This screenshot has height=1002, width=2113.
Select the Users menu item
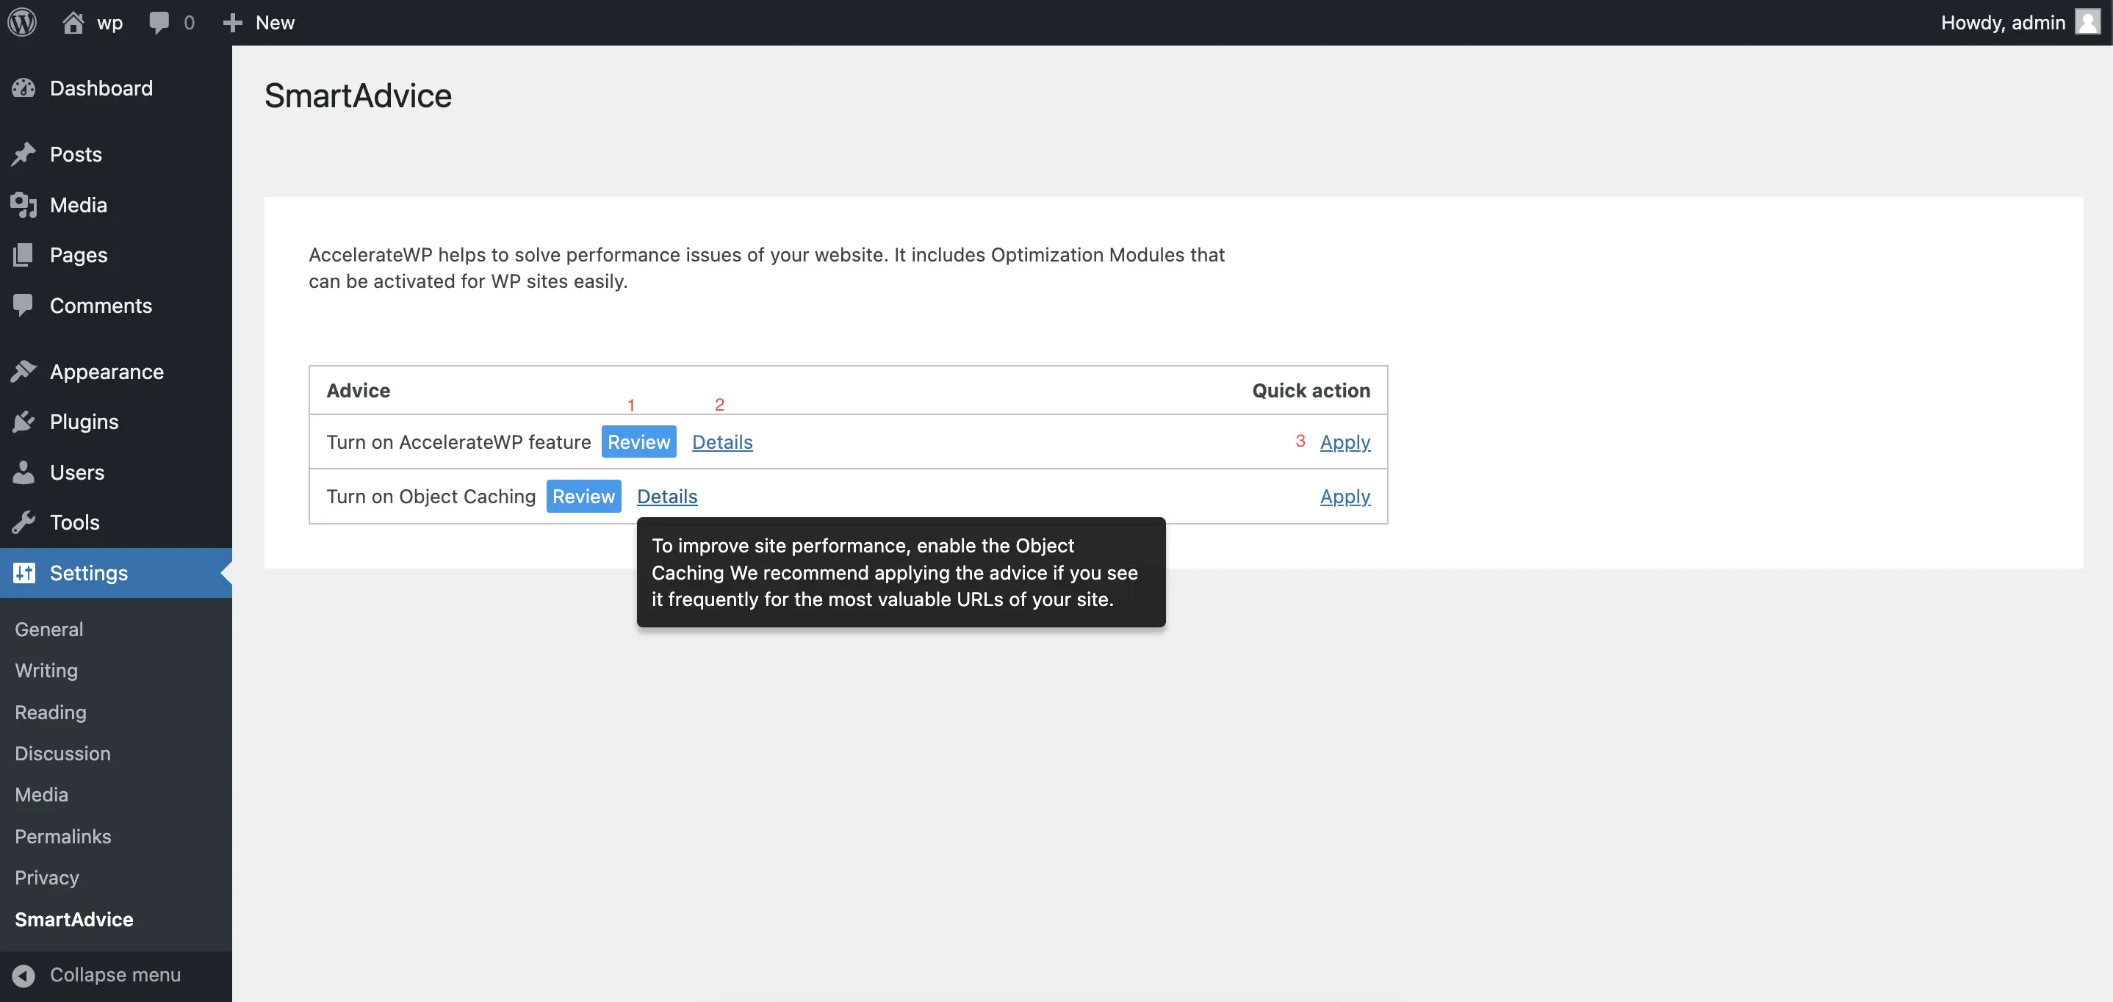click(77, 472)
